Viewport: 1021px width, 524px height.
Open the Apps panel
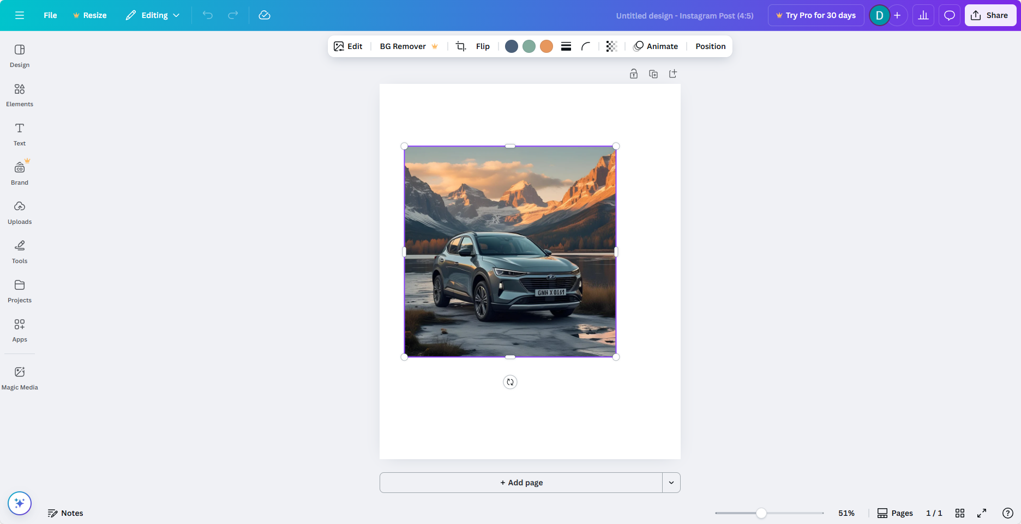point(19,329)
